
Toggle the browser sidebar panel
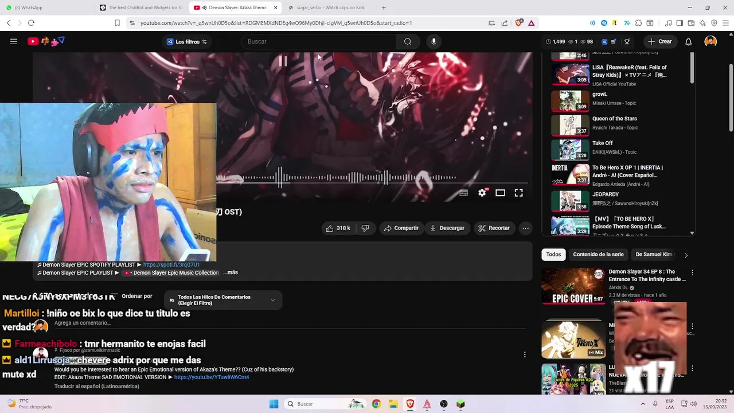680,23
